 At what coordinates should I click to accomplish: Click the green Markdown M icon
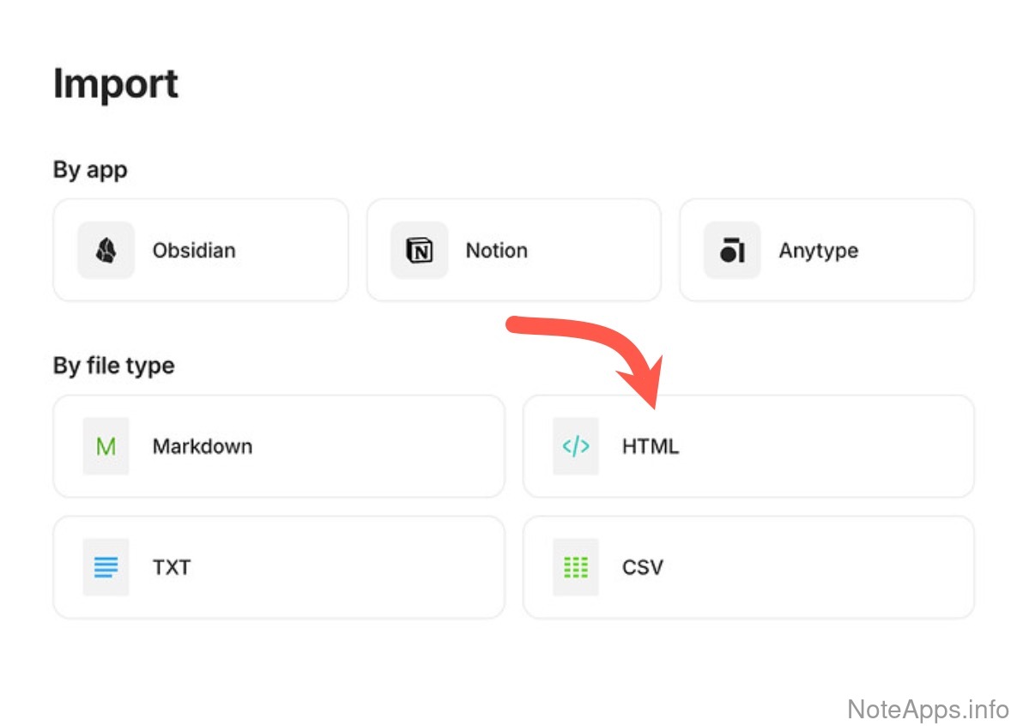106,446
